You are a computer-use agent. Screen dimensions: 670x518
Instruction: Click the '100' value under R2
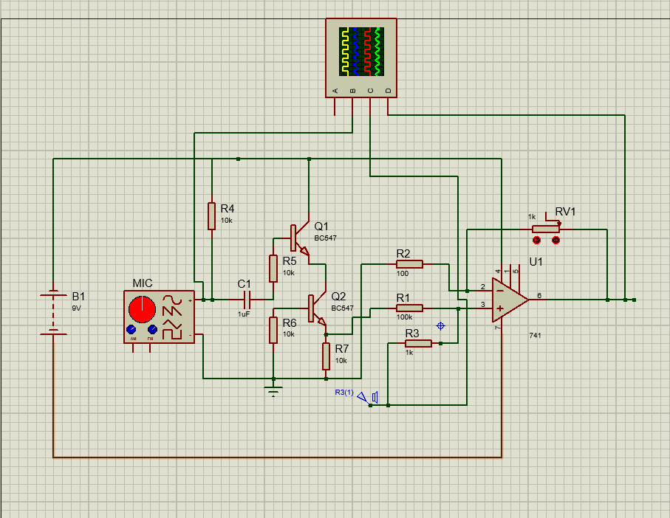(x=403, y=274)
